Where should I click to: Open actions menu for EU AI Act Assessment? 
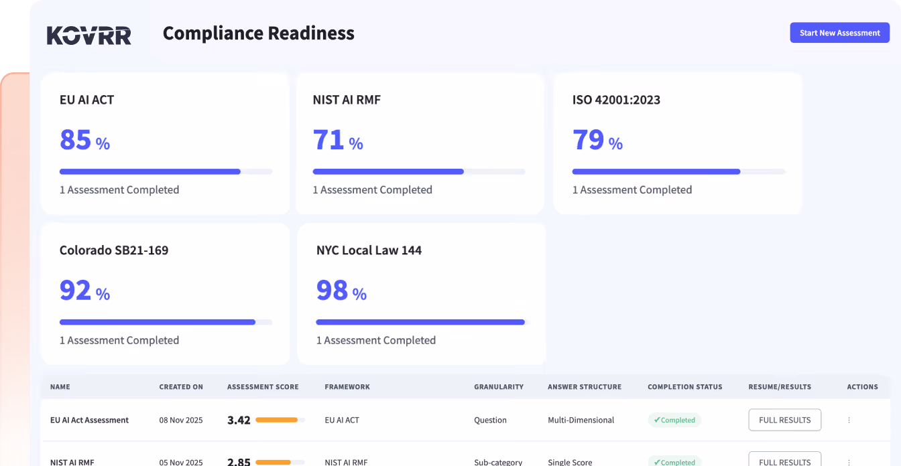[x=849, y=420]
